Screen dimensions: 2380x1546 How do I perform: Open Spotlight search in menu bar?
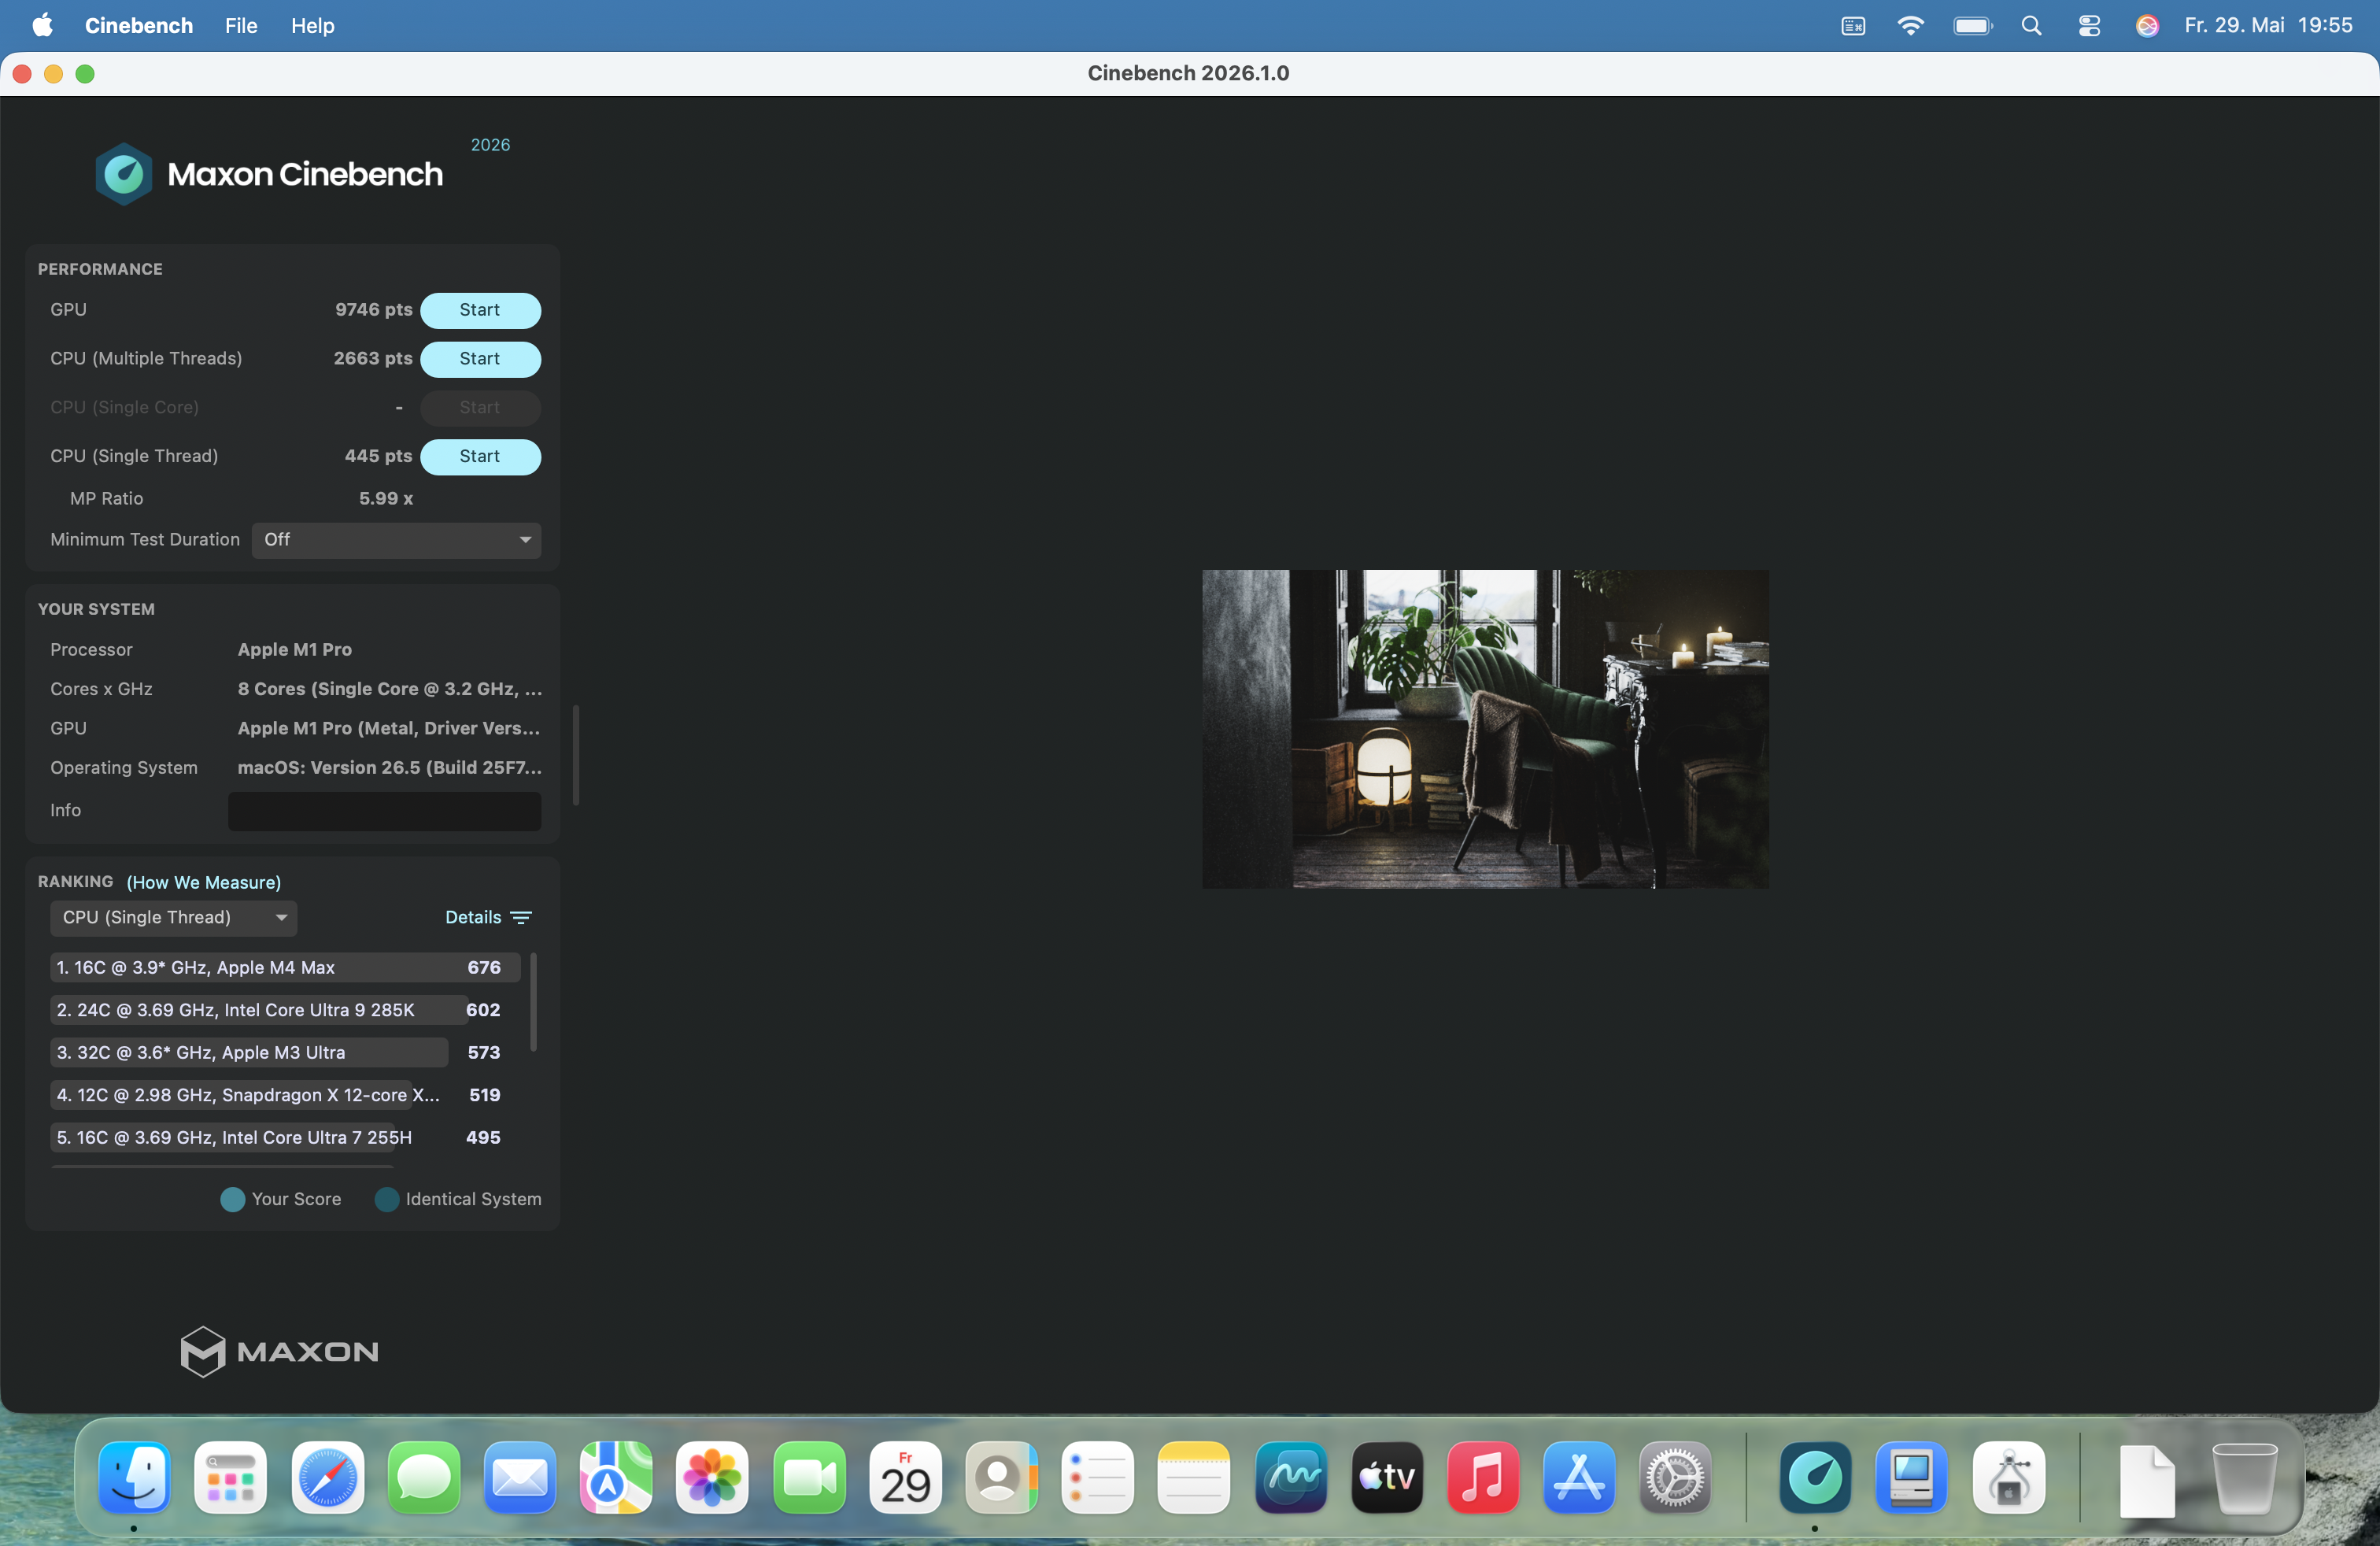click(x=2030, y=25)
